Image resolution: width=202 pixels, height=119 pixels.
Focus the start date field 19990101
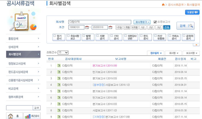point(76,27)
